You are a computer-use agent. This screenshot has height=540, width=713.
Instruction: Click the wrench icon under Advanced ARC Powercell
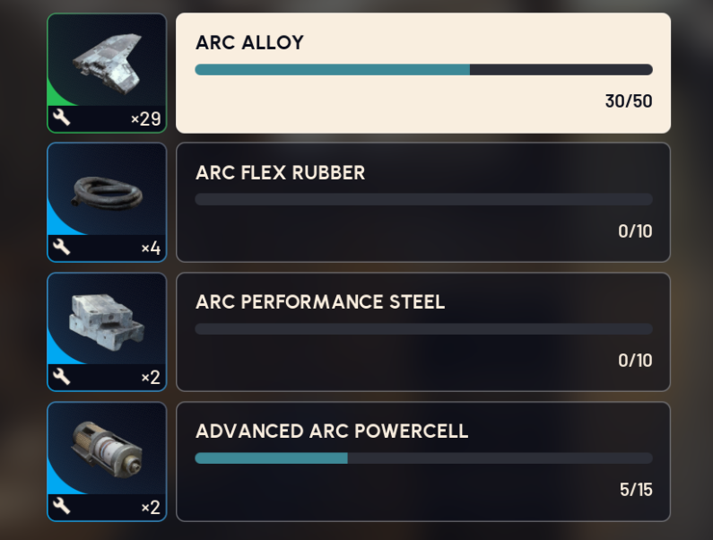click(x=62, y=507)
